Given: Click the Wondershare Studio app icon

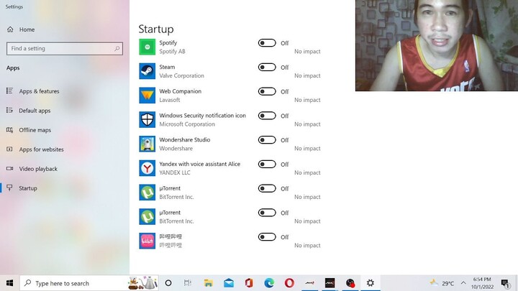Looking at the screenshot, I should click(x=147, y=144).
